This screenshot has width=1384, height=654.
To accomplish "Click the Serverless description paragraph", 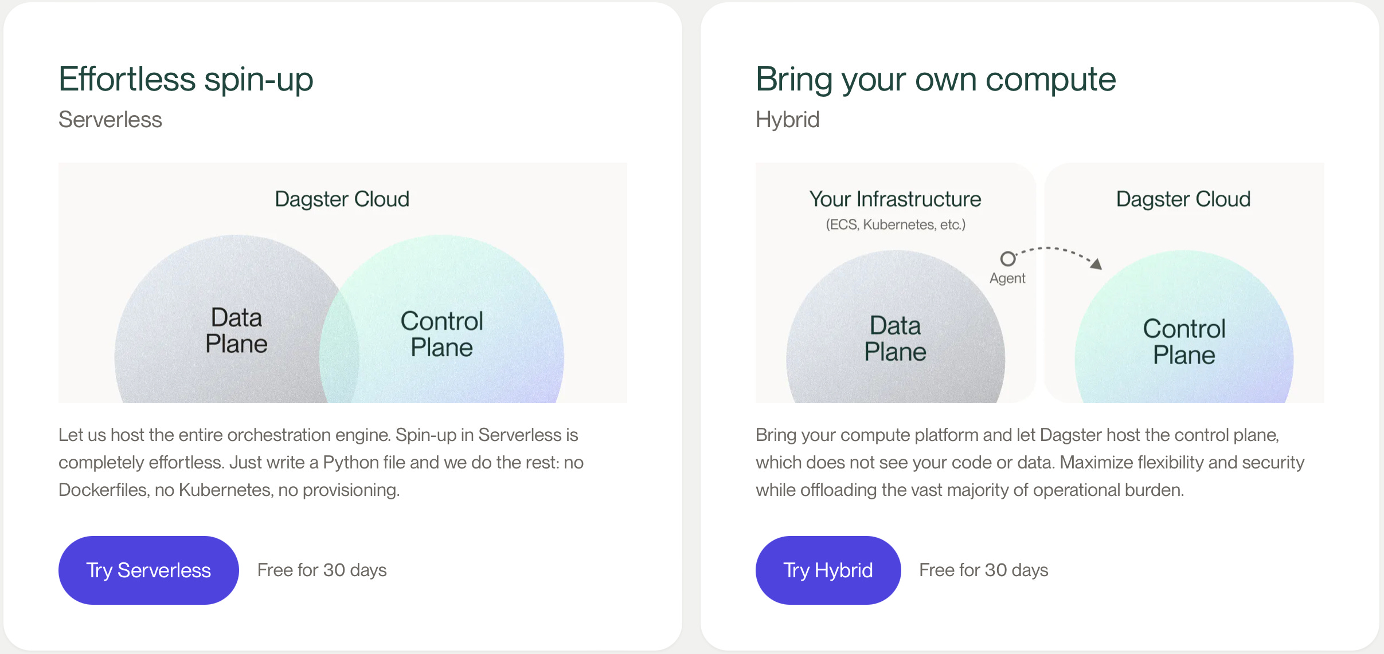I will (321, 462).
